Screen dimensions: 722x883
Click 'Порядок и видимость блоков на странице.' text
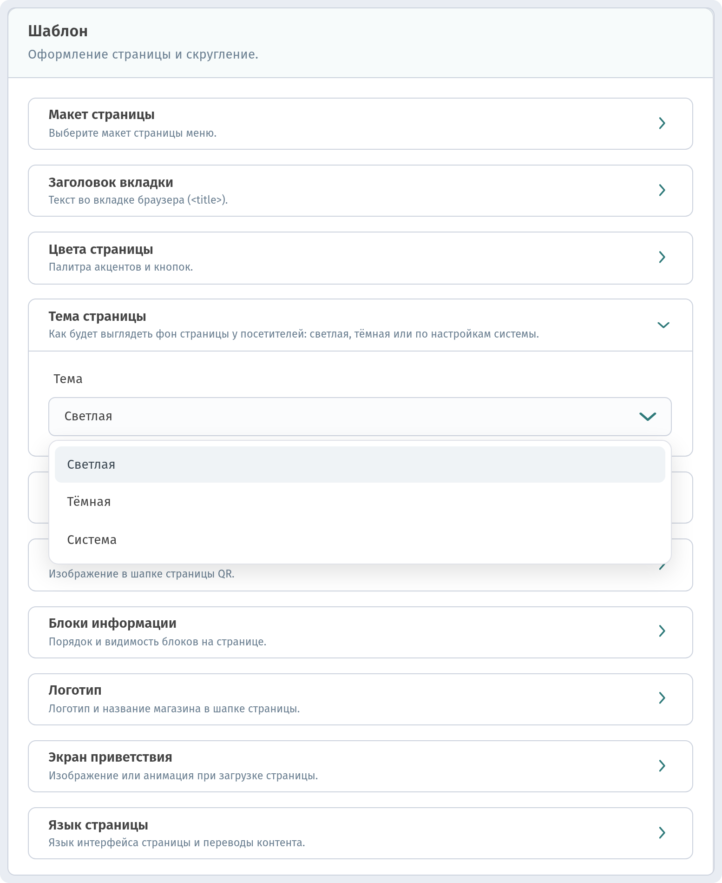pyautogui.click(x=158, y=642)
